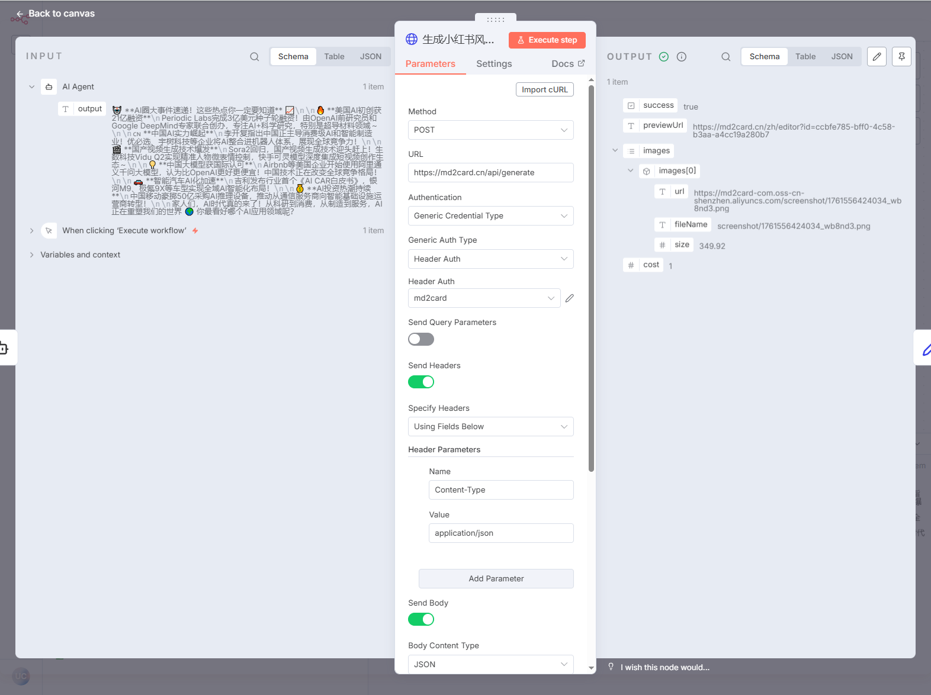Grab the panel drag handle dots
Screen dimensions: 931x695
click(x=496, y=20)
